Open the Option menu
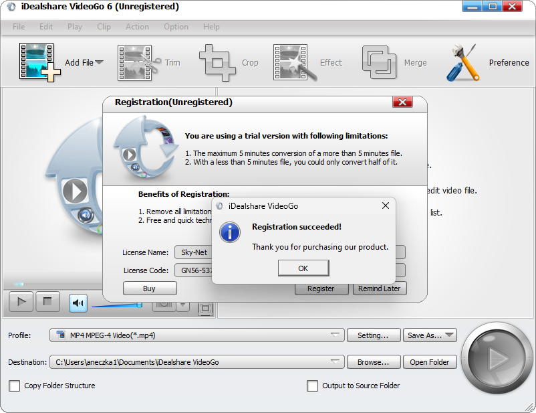Viewport: 536px width, 413px height. tap(176, 27)
